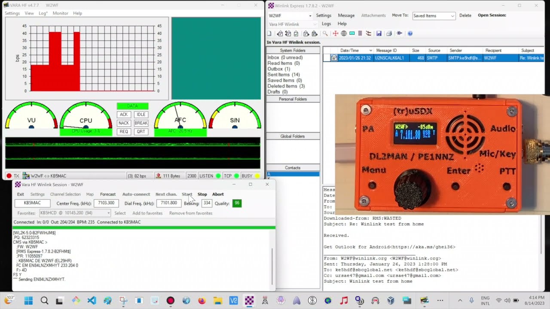
Task: Open the Move To Saved Items dropdown
Action: pos(452,16)
